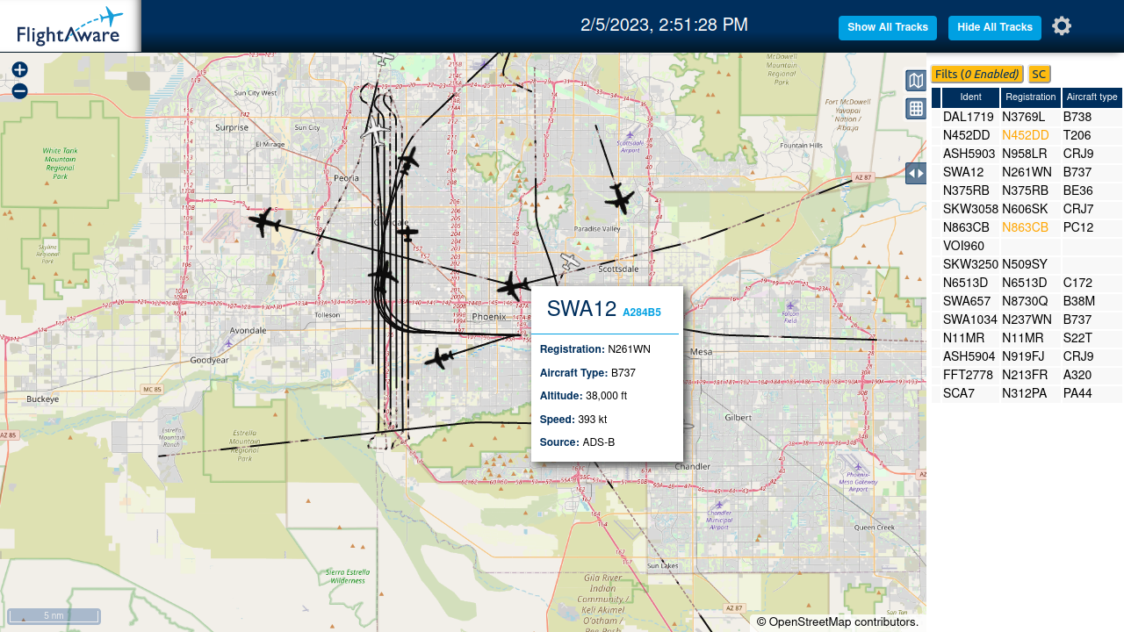The width and height of the screenshot is (1124, 632).
Task: Click the FlightAware logo
Action: (70, 26)
